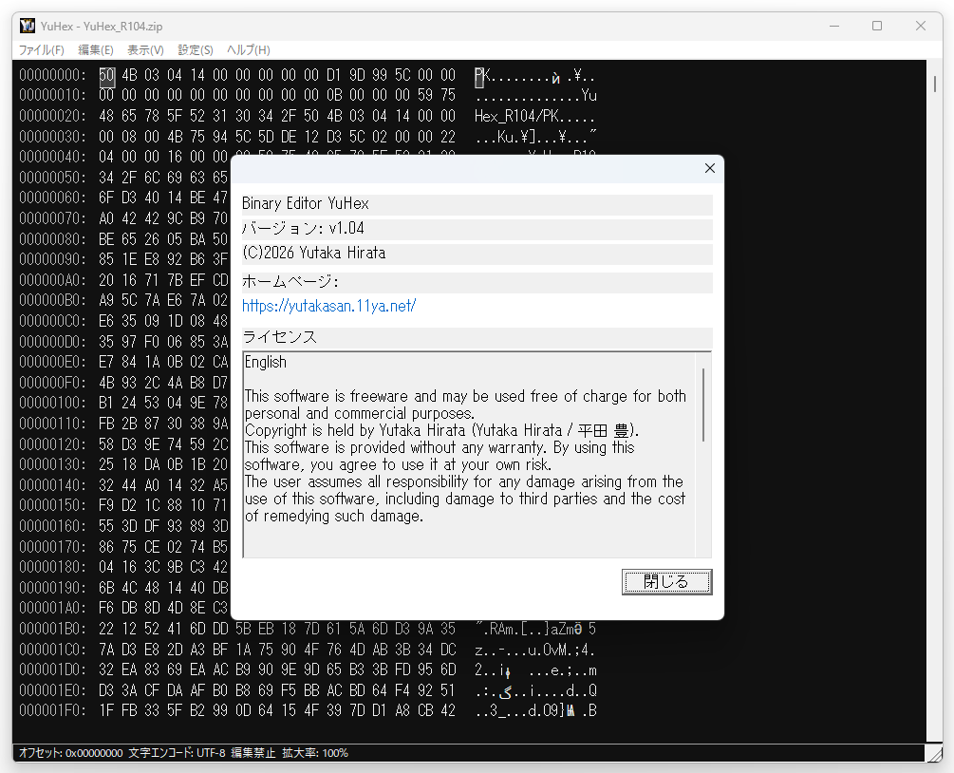Click the 閉じる button
The image size is (954, 773).
coord(666,582)
